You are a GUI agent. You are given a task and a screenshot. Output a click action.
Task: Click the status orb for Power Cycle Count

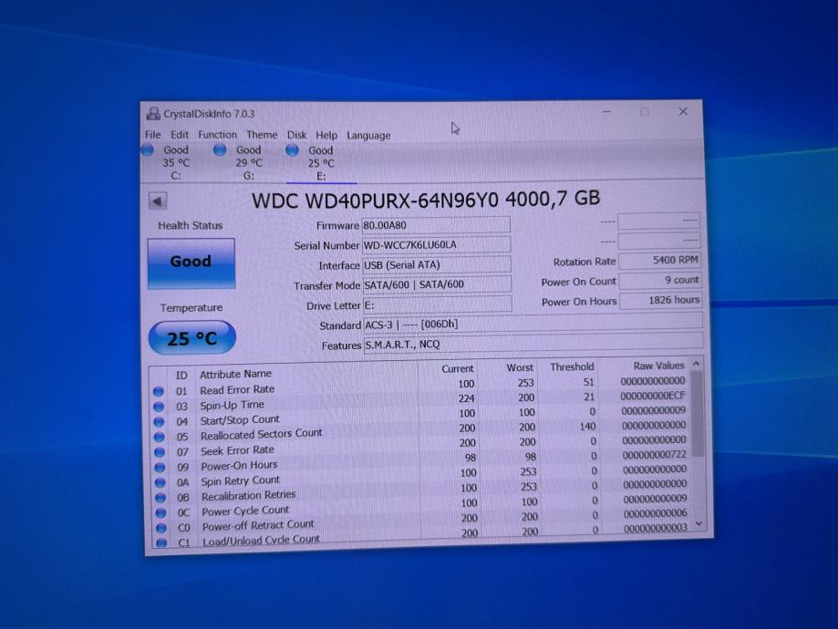[x=160, y=512]
